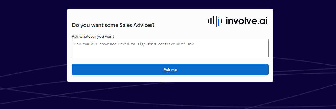The image size is (336, 109).
Task: Click the "Do you want some Sales Advices?" heading
Action: [x=113, y=25]
